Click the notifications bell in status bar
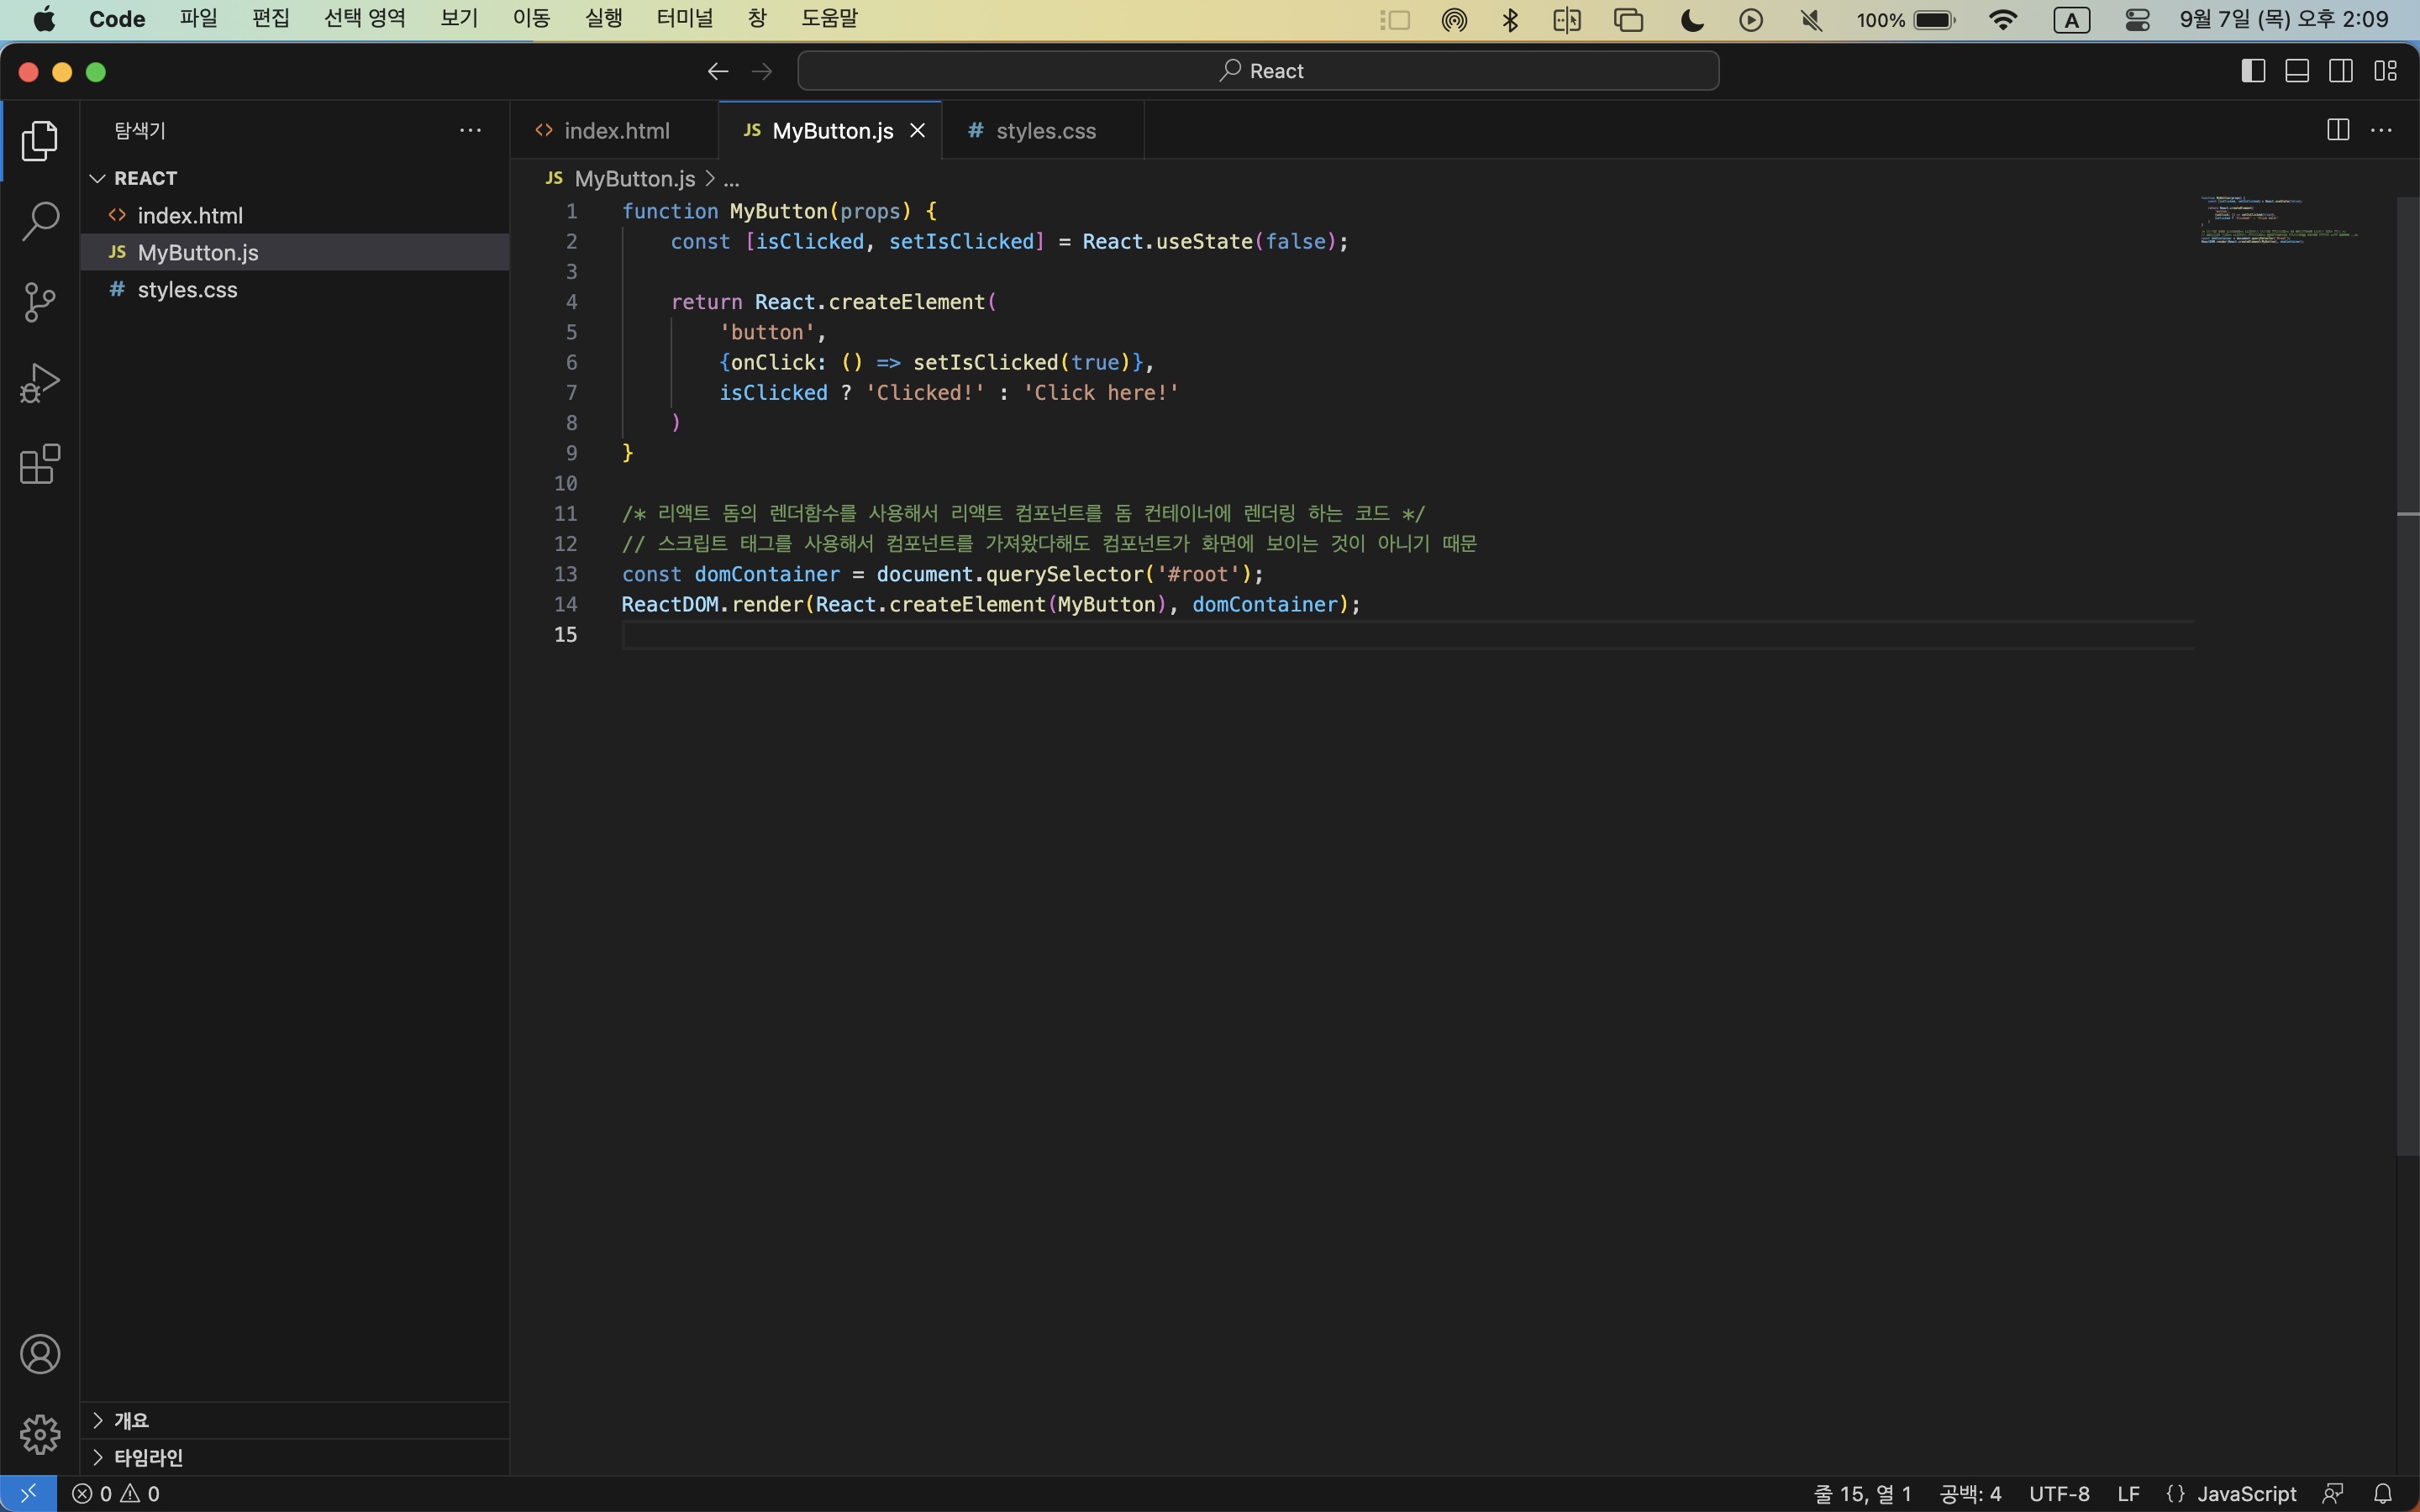The width and height of the screenshot is (2420, 1512). pyautogui.click(x=2383, y=1493)
